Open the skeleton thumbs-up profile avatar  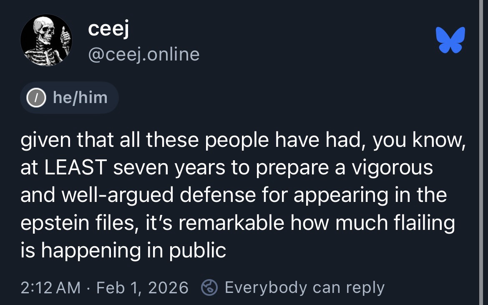click(46, 41)
